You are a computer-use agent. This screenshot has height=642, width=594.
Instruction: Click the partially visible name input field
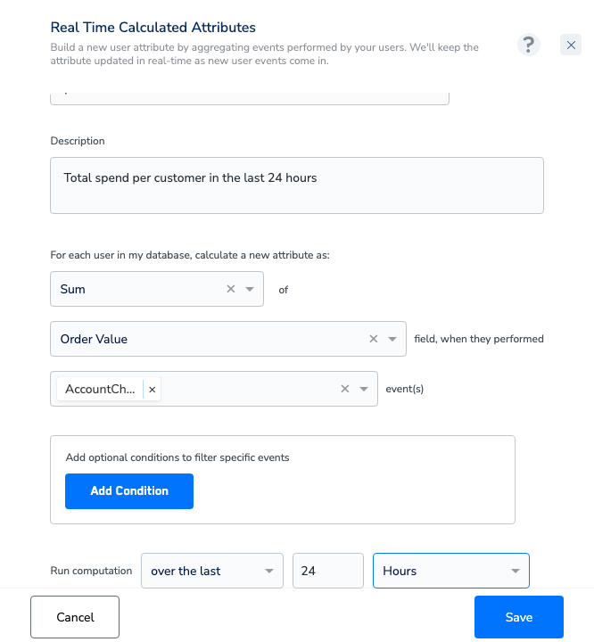[250, 99]
